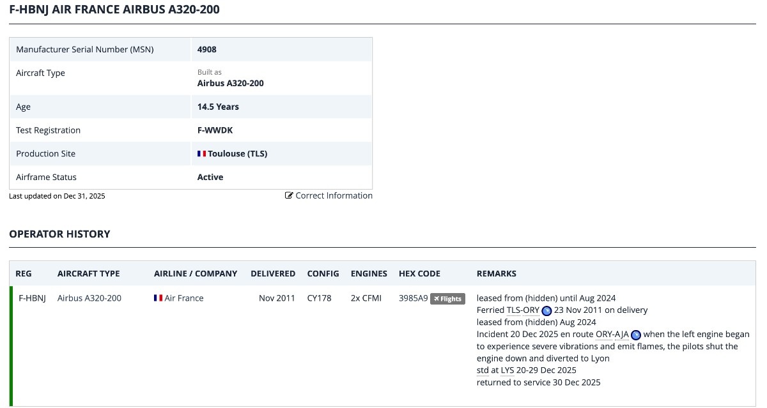The width and height of the screenshot is (767, 408).
Task: Click the French flag icon beside Air France
Action: coord(158,298)
